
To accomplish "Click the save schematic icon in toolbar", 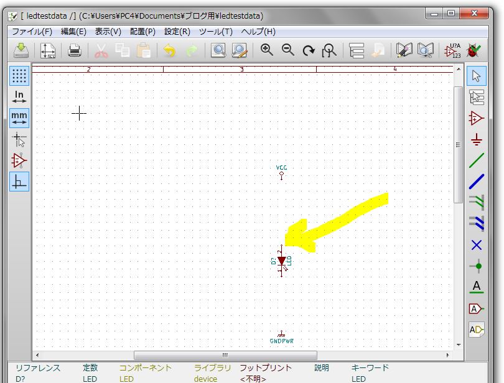I will click(x=21, y=50).
